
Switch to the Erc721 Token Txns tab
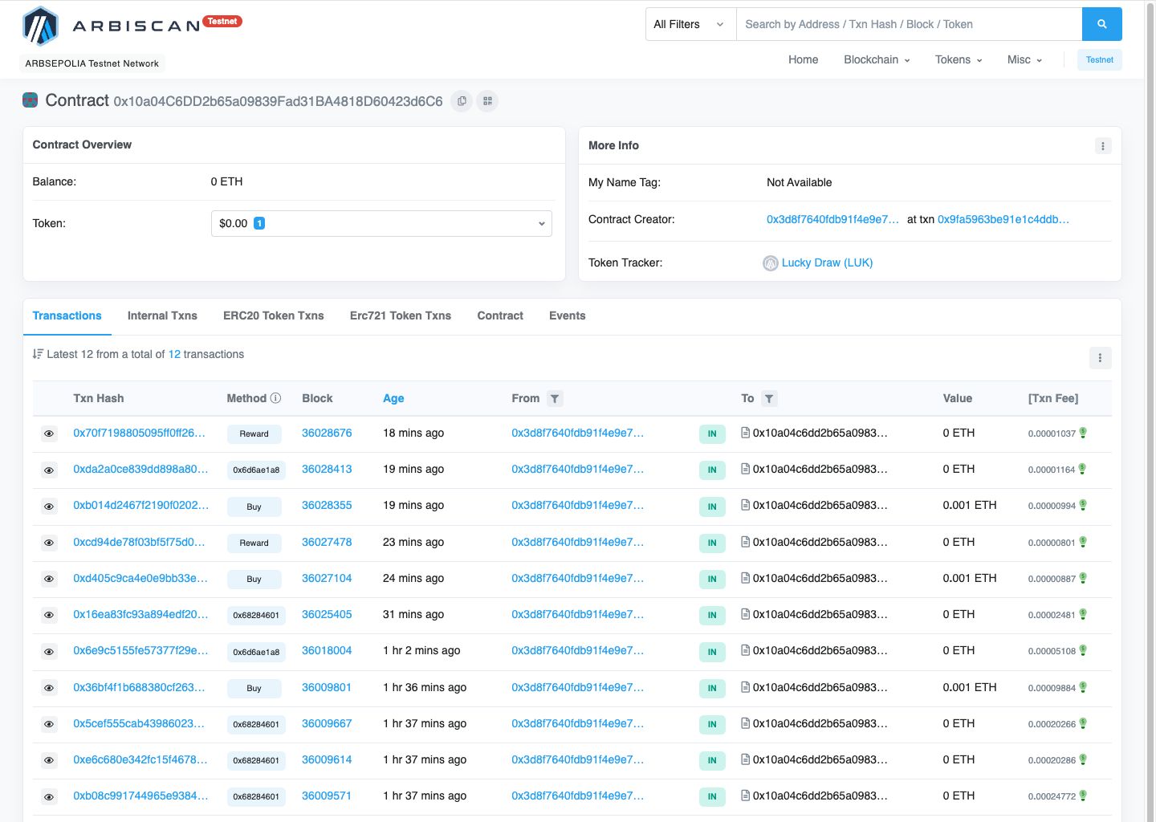pyautogui.click(x=401, y=316)
